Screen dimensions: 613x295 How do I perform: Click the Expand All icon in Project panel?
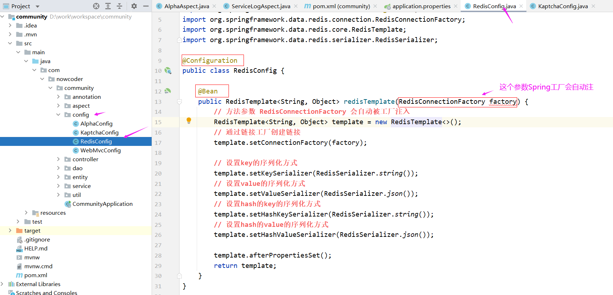[108, 6]
